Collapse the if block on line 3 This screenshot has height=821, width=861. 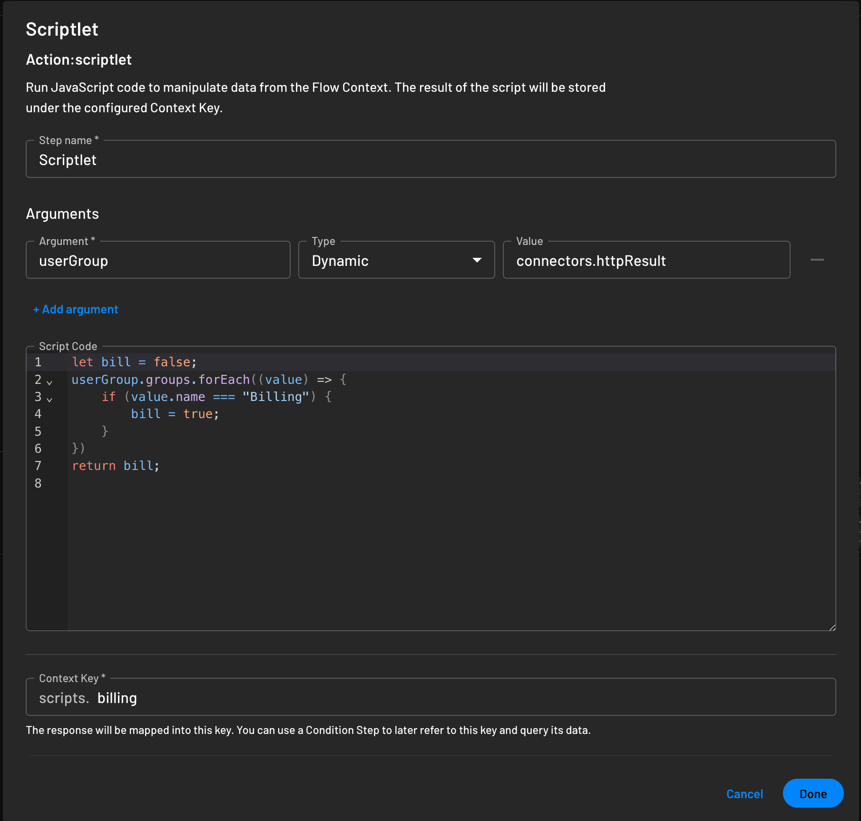(49, 399)
